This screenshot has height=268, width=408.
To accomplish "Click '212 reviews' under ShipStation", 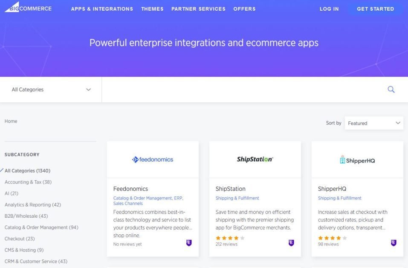I will tap(226, 244).
